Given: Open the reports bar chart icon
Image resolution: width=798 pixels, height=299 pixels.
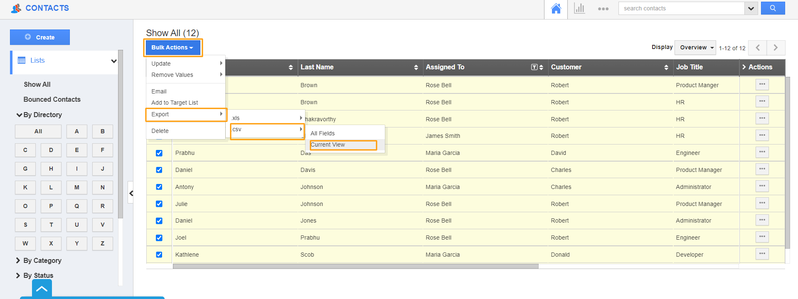Looking at the screenshot, I should pos(579,9).
